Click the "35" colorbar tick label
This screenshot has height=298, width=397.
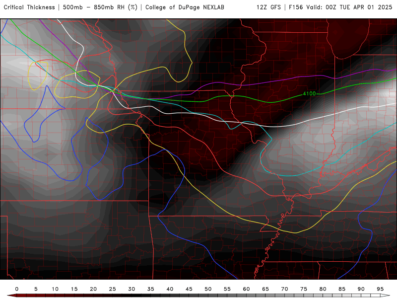[151, 289]
